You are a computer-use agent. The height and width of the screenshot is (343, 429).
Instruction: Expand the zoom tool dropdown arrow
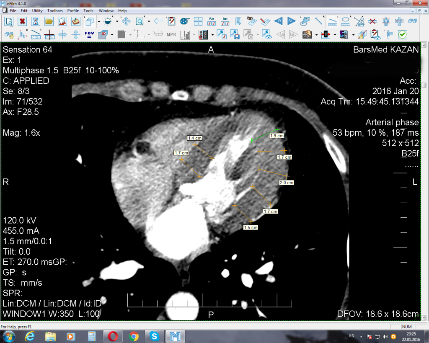pos(149,21)
